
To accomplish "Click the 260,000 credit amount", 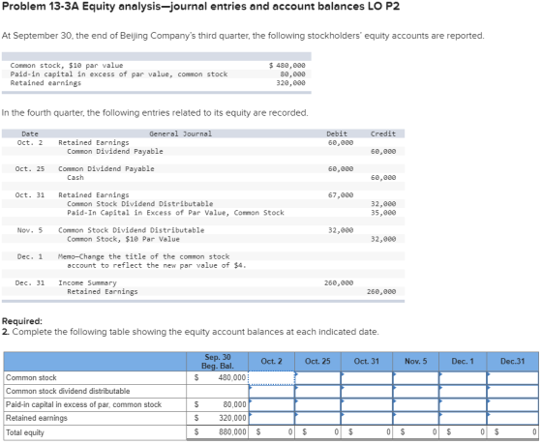I will pyautogui.click(x=381, y=291).
